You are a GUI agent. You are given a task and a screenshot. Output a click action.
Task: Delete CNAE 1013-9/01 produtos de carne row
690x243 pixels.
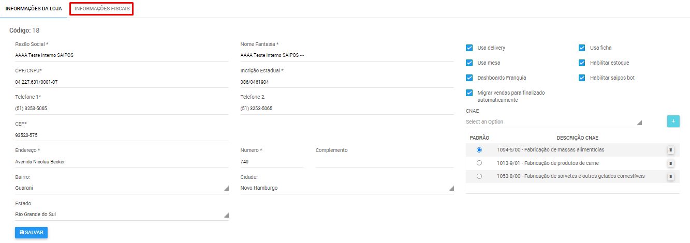(670, 163)
